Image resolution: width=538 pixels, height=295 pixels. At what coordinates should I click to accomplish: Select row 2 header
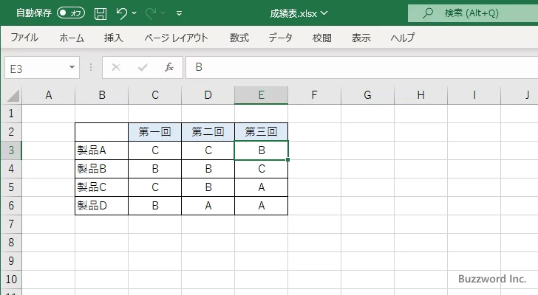point(11,132)
